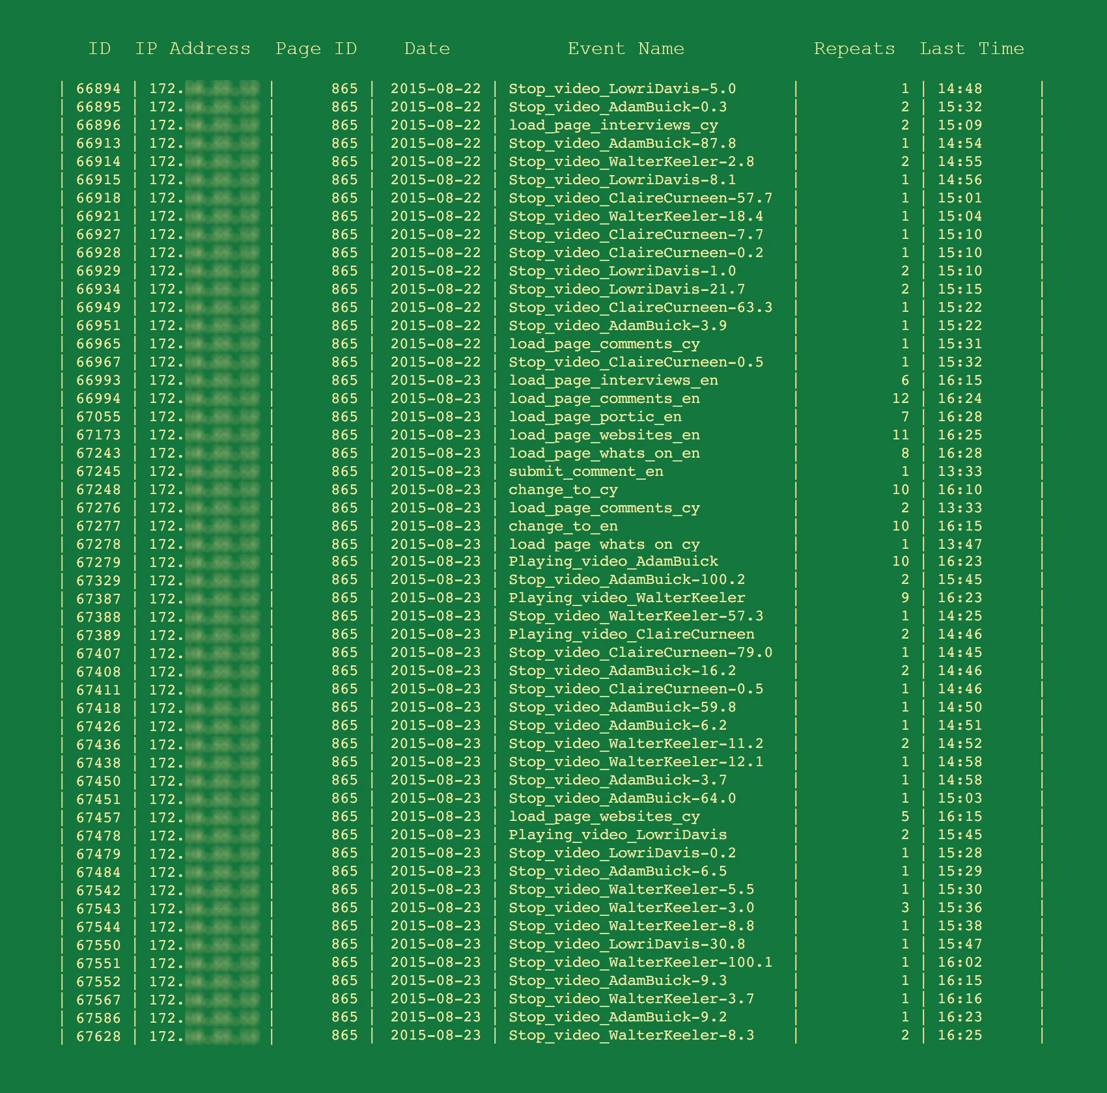The width and height of the screenshot is (1107, 1093).
Task: Click the "IP Address" column header
Action: [192, 49]
